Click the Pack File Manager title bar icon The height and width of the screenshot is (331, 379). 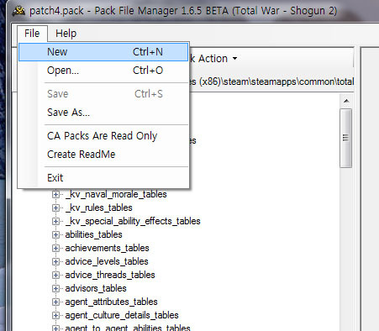[x=18, y=11]
